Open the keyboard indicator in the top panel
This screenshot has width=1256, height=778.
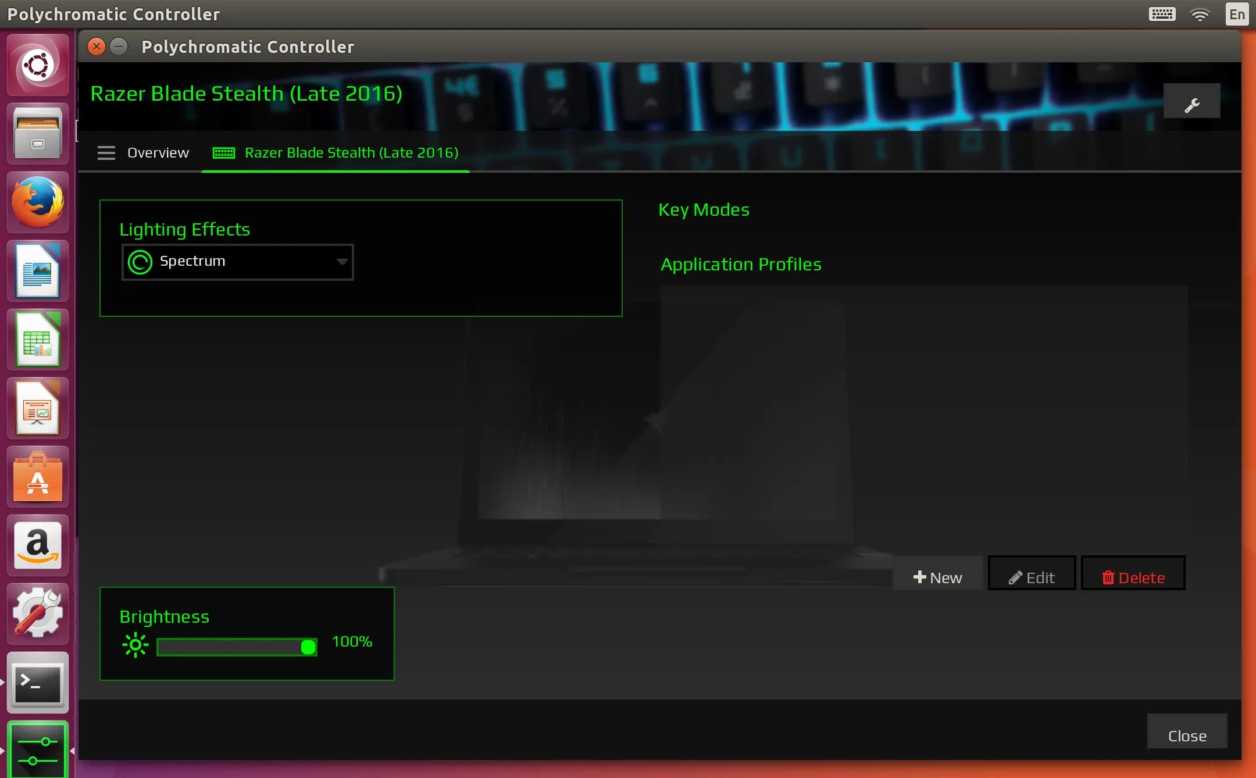pos(1162,14)
